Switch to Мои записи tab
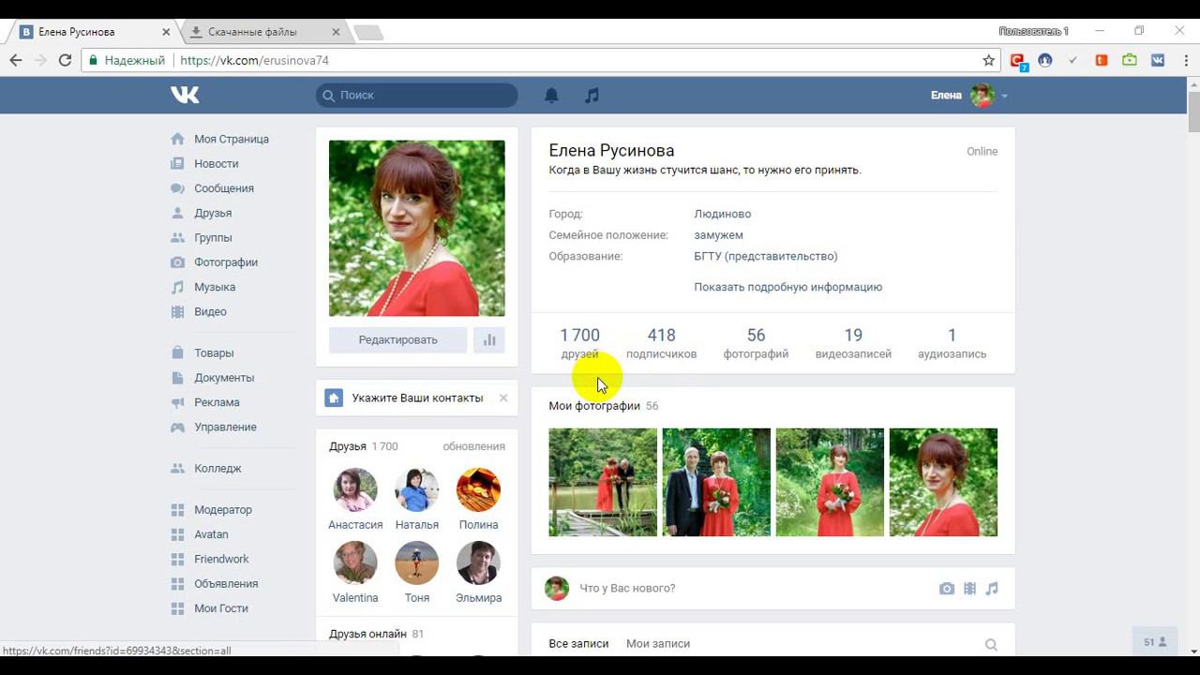Screen dimensions: 1200x675 (x=658, y=644)
